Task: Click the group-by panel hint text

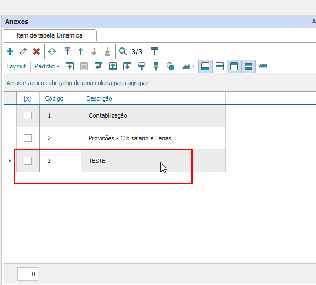Action: point(77,83)
